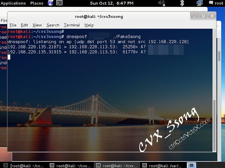Screen dimensions: 225x168
Task: Click the terminal cursor block at prompt
Action: pyautogui.click(x=9, y=57)
